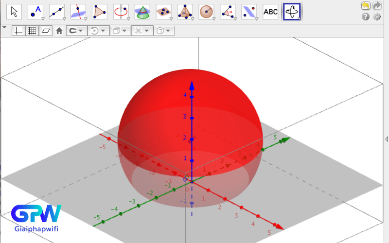Select the Reflect about Plane tool
The image size is (389, 243).
pos(249,12)
